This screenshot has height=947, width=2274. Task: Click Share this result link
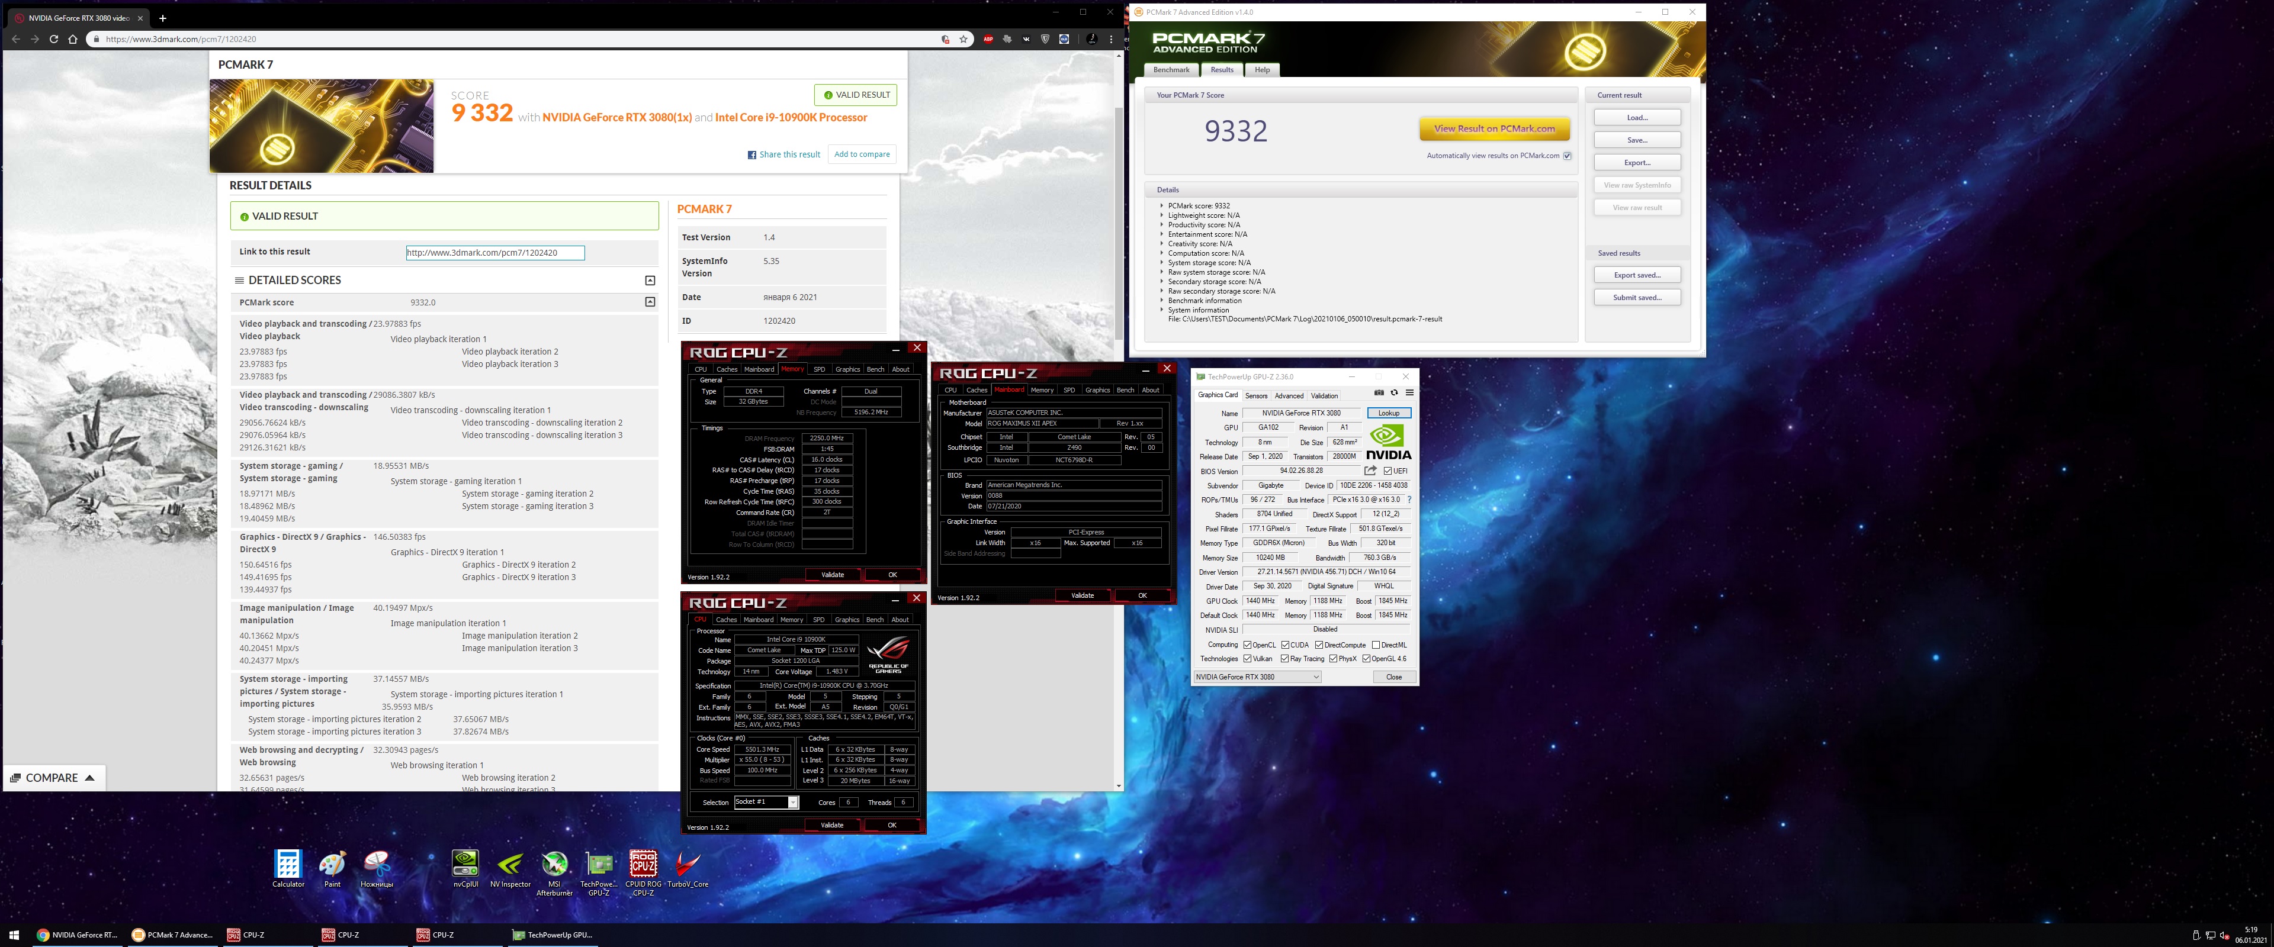point(784,154)
